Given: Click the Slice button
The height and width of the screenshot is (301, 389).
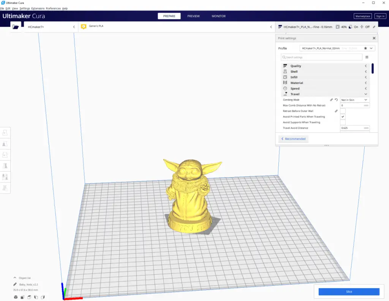Looking at the screenshot, I should click(349, 291).
